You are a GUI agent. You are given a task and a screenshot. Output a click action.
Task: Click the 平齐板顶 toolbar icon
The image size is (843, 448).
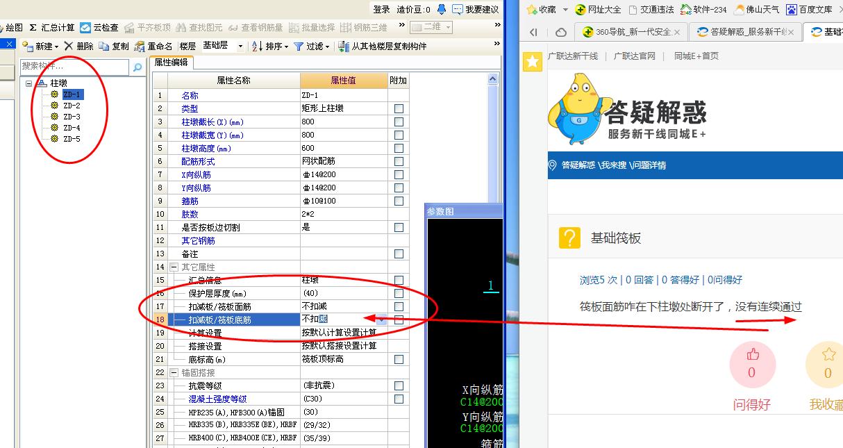129,28
